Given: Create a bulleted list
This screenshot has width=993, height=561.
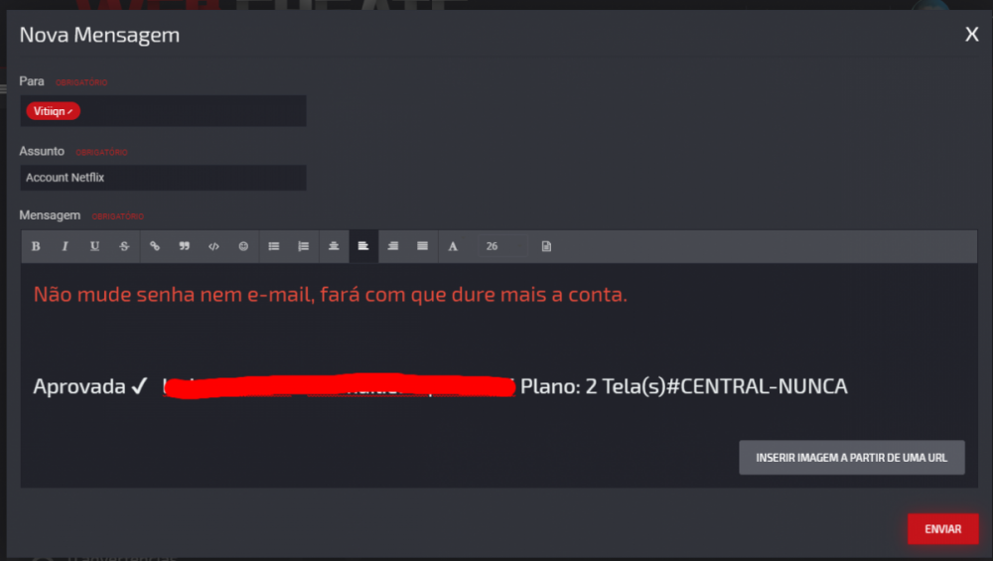Looking at the screenshot, I should coord(274,246).
